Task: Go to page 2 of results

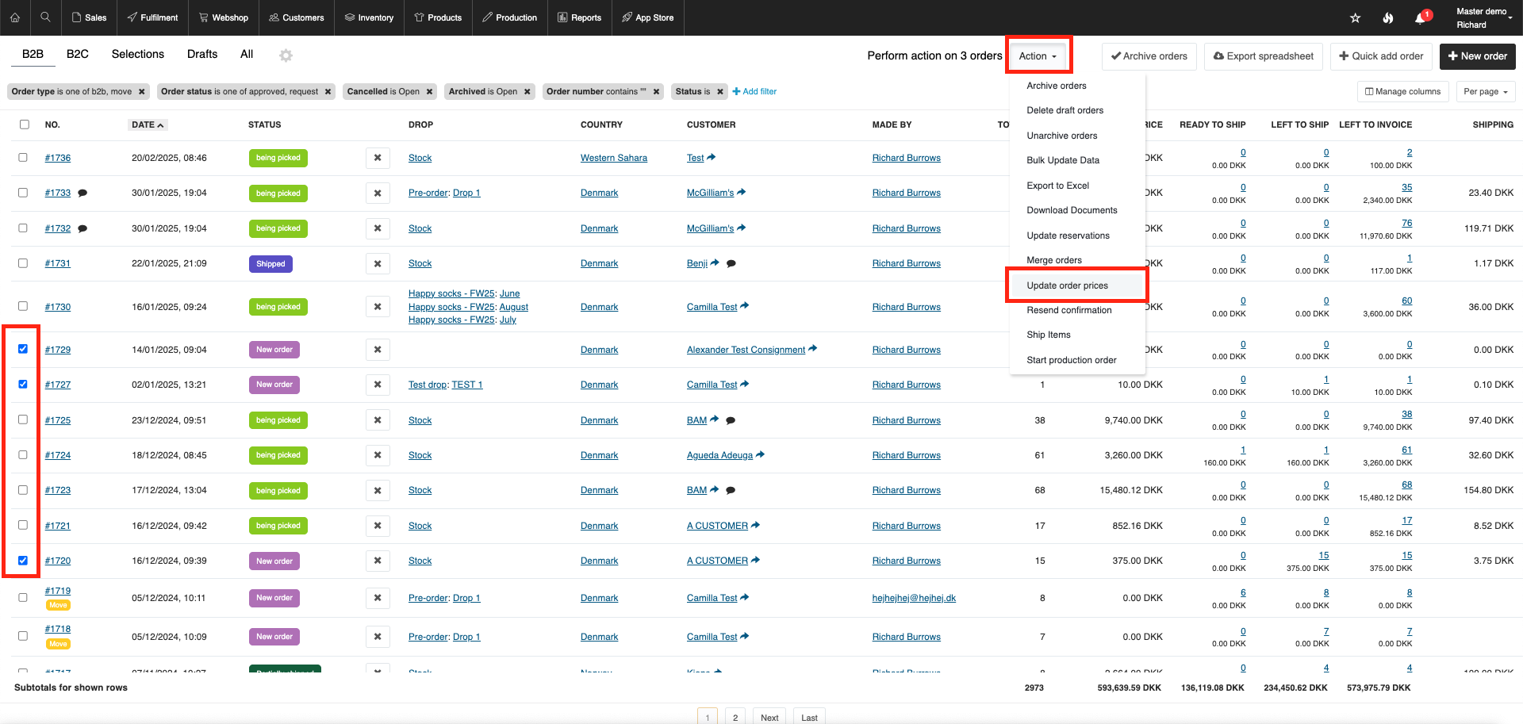Action: coord(735,716)
